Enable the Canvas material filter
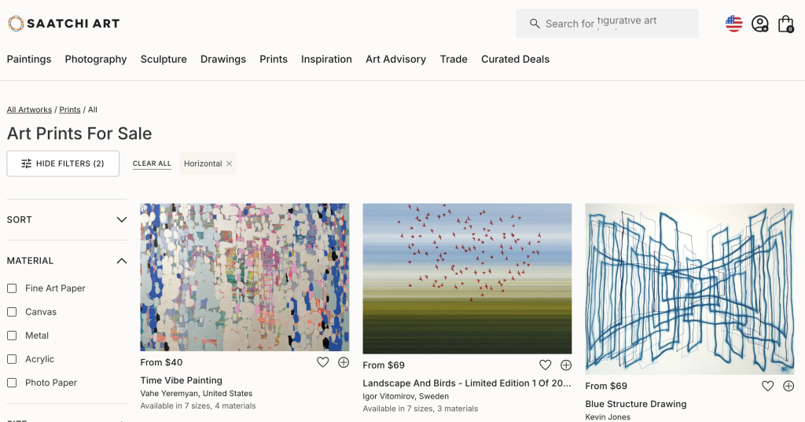Image resolution: width=805 pixels, height=422 pixels. [12, 312]
